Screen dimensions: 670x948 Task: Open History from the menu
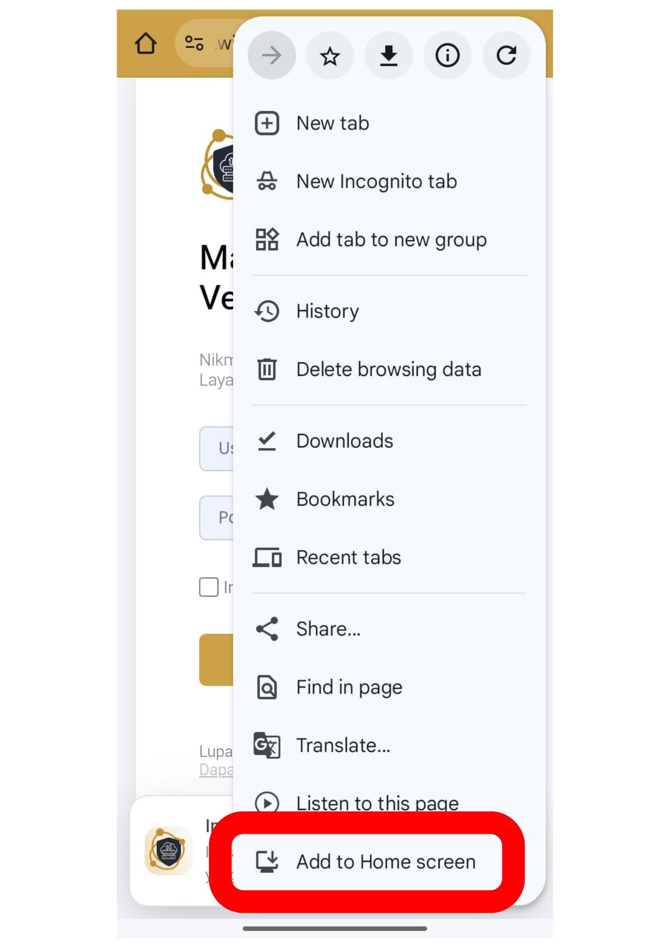389,311
